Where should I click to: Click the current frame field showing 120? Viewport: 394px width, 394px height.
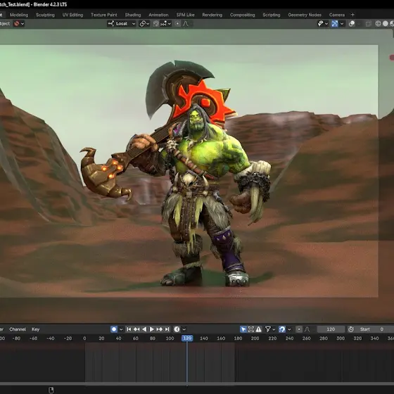tap(331, 329)
